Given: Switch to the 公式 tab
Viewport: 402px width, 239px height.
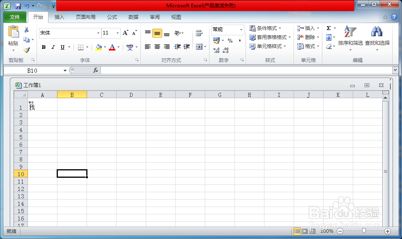Looking at the screenshot, I should click(112, 17).
